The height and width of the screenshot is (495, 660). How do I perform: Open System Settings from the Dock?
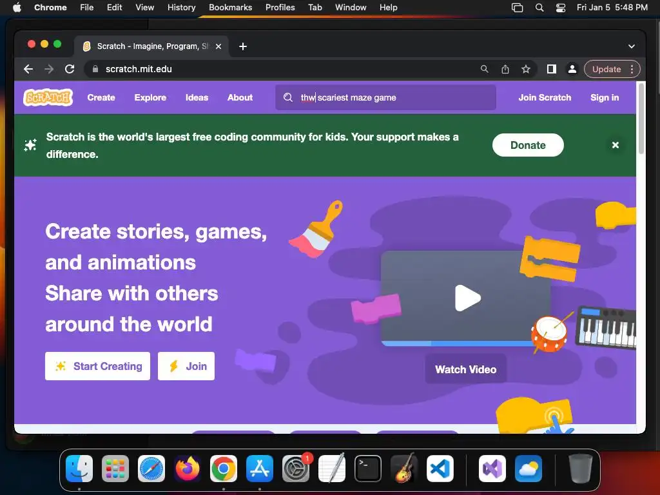click(x=296, y=469)
